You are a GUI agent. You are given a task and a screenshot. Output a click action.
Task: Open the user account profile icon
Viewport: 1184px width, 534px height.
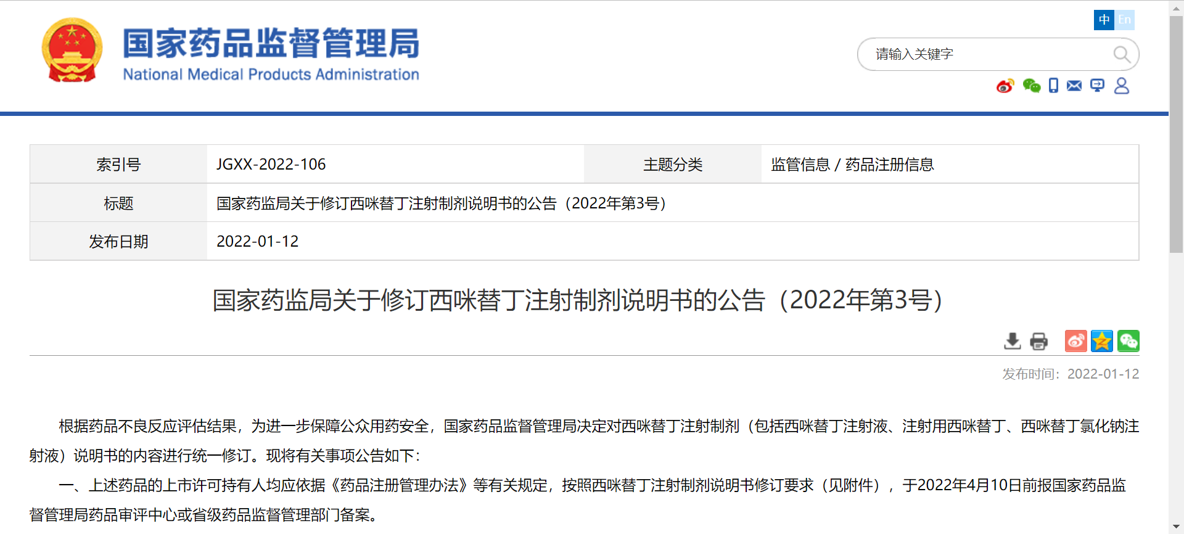(x=1122, y=86)
